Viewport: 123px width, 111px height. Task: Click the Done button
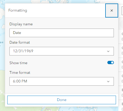(62, 100)
